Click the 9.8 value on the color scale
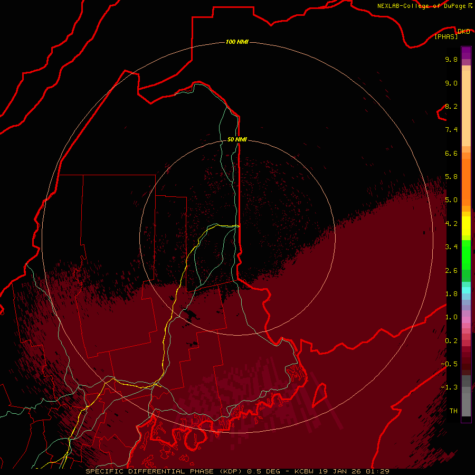The width and height of the screenshot is (475, 475). pos(451,59)
